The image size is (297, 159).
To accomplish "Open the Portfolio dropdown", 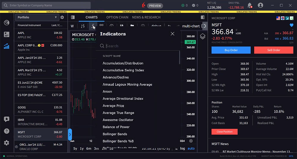I will [x=37, y=17].
